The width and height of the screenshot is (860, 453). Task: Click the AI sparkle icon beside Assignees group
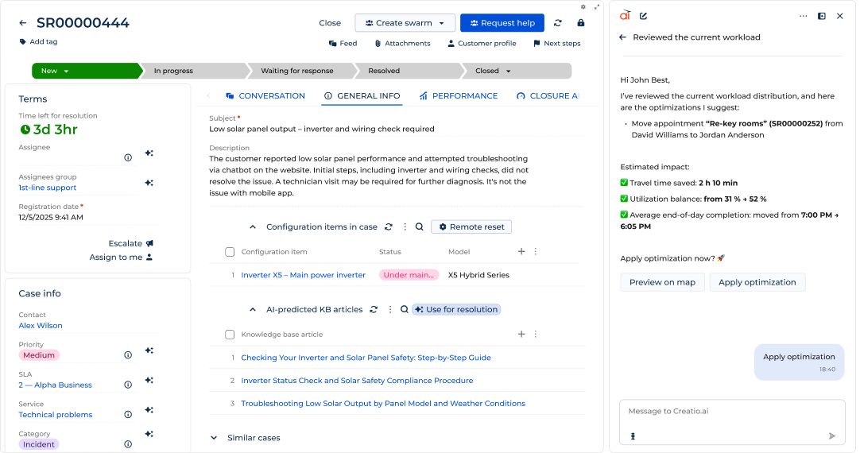coord(149,183)
